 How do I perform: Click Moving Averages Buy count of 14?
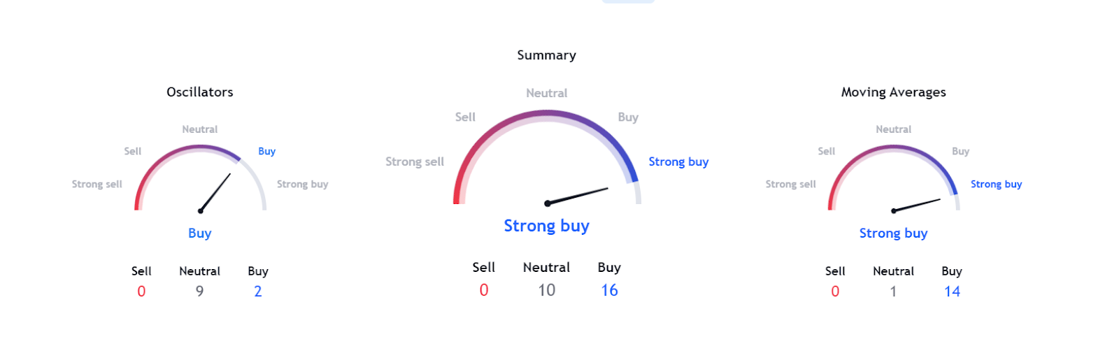click(952, 291)
